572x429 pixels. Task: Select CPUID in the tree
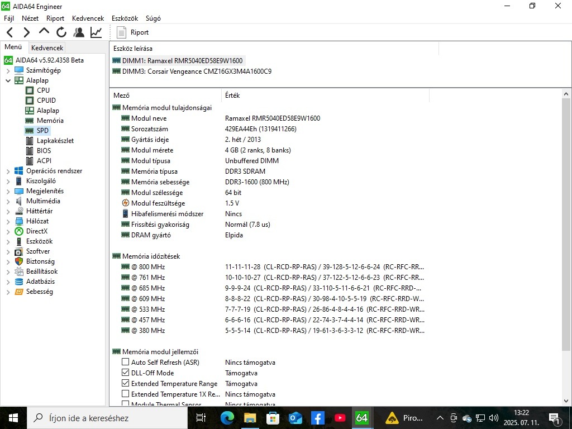(46, 101)
